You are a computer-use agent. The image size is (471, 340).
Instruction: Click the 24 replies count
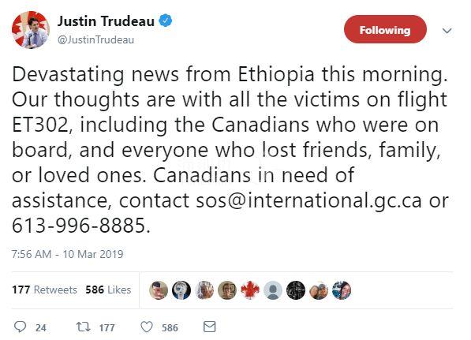click(x=41, y=327)
